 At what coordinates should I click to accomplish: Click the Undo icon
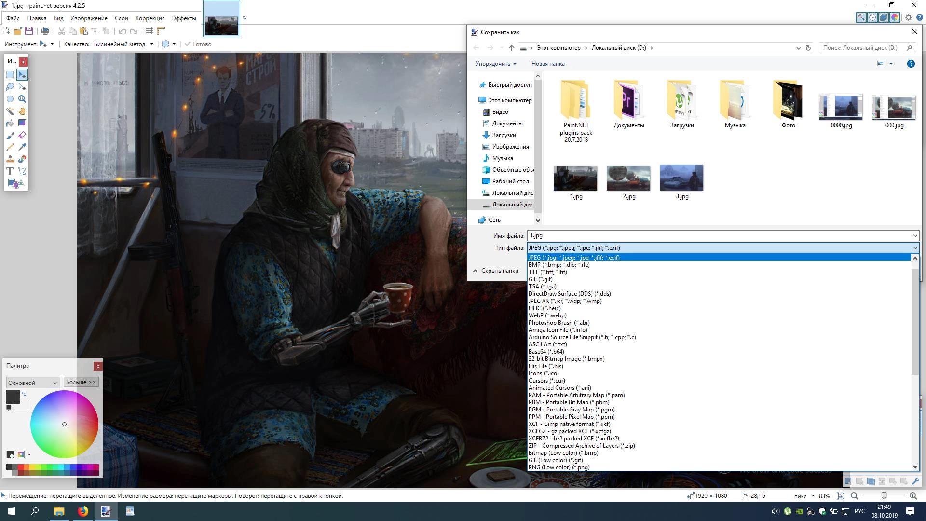point(123,31)
